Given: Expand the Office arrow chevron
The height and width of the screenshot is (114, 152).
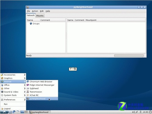Looking at the screenshot, I should click(x=25, y=85).
